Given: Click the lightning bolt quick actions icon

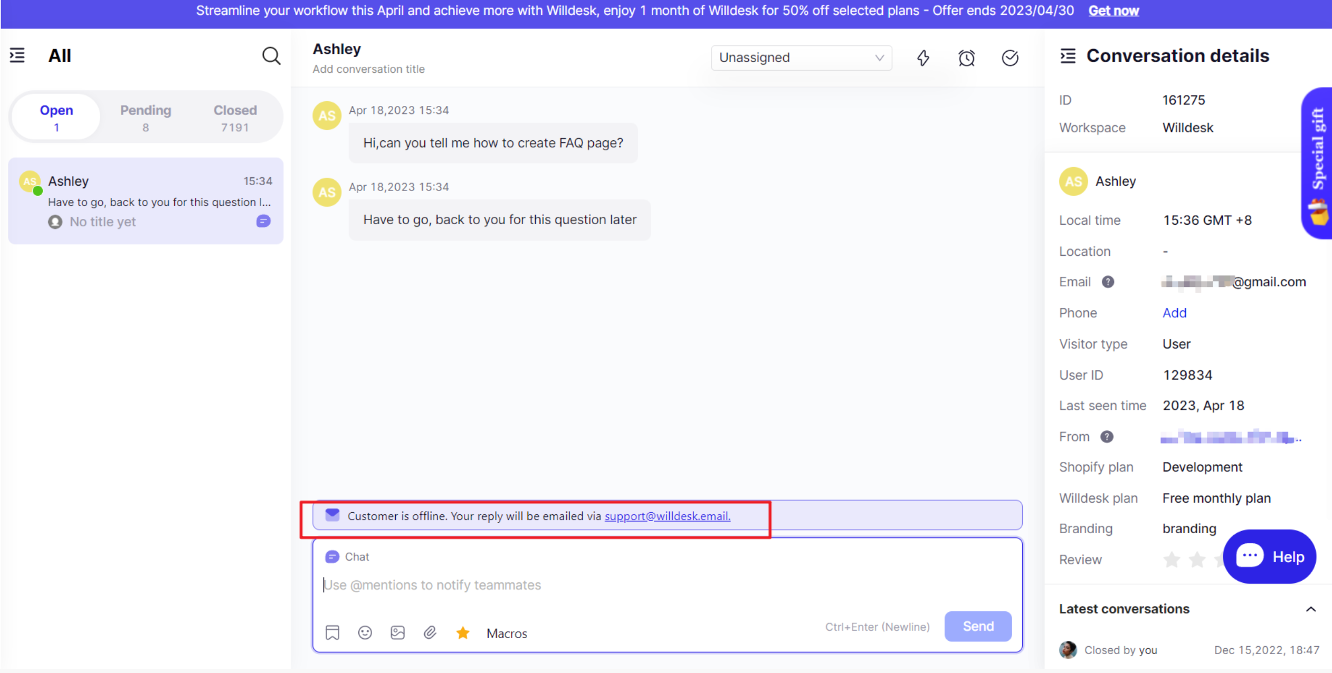Looking at the screenshot, I should pyautogui.click(x=923, y=57).
